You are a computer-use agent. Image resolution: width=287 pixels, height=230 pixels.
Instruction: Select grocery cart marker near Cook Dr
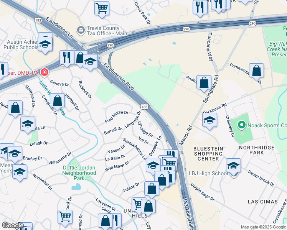(x=65, y=217)
